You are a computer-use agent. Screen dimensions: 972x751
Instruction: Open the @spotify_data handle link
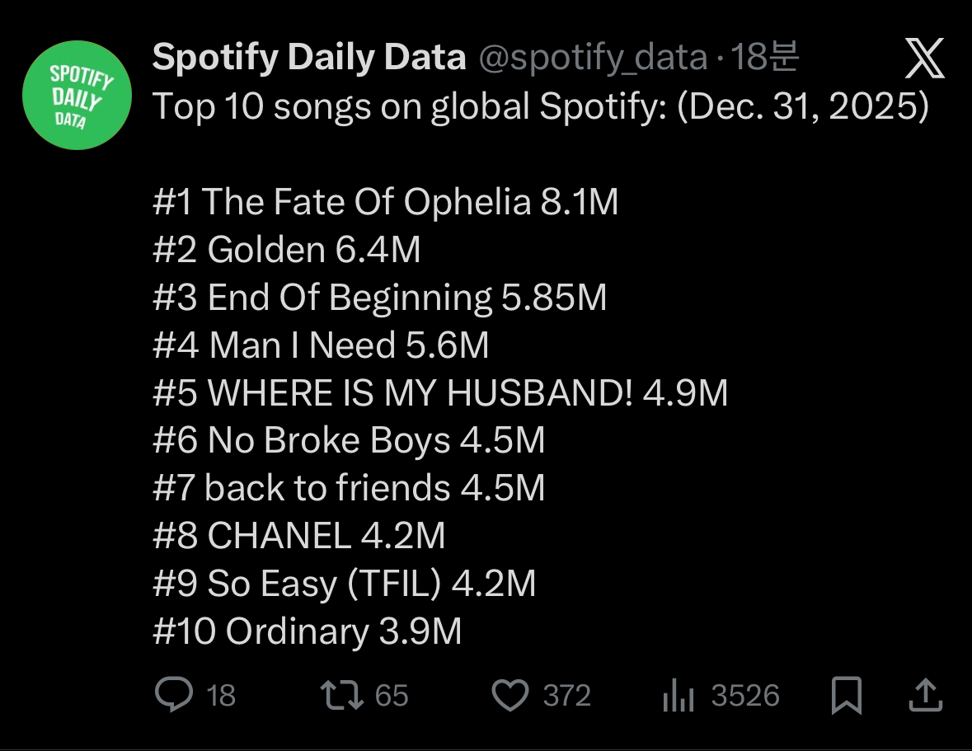(592, 58)
